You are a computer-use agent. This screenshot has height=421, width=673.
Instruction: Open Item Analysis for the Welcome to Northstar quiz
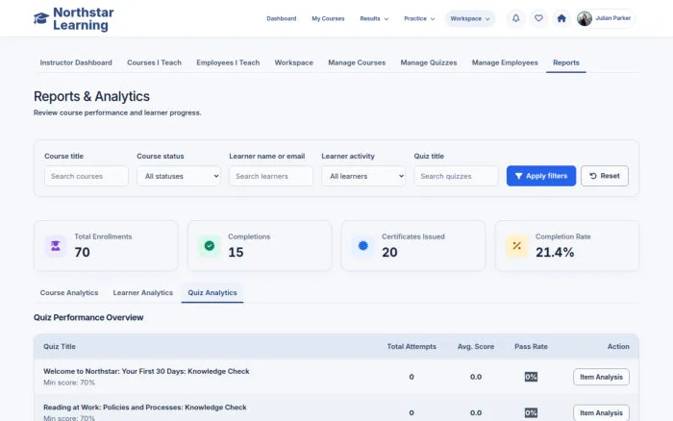pos(601,377)
